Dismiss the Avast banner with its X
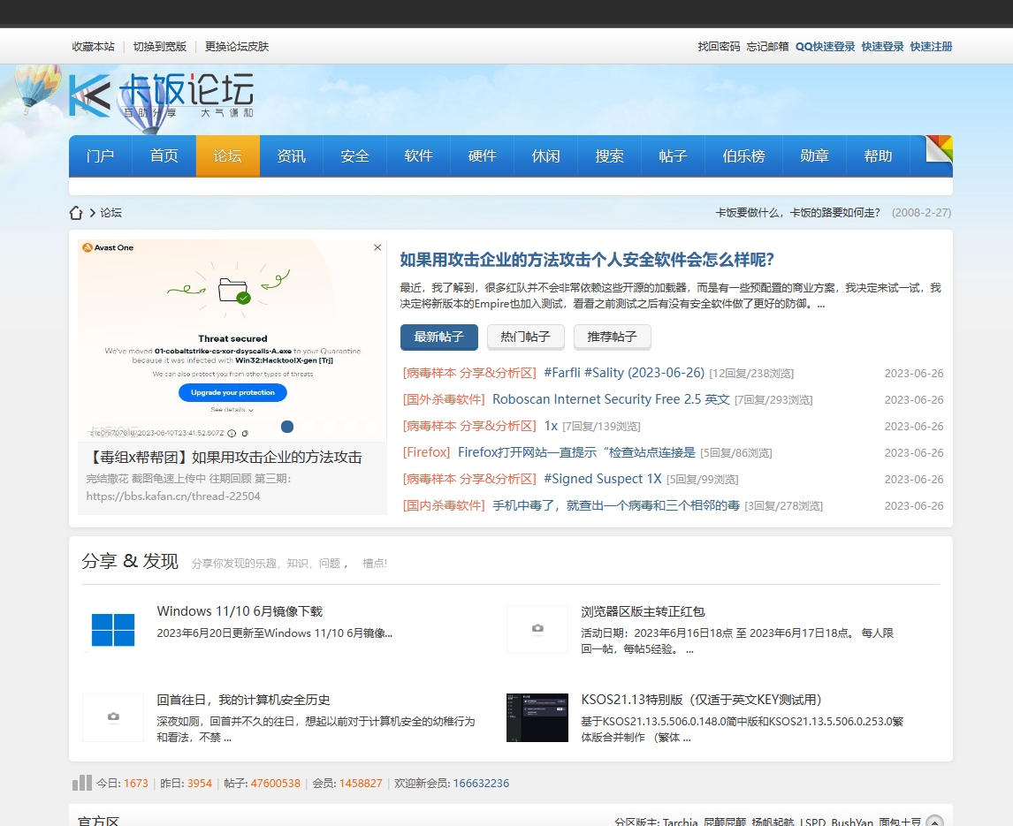The height and width of the screenshot is (826, 1013). click(377, 247)
